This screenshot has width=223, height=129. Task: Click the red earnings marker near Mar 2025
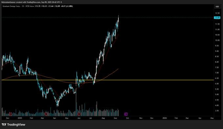tap(46, 114)
